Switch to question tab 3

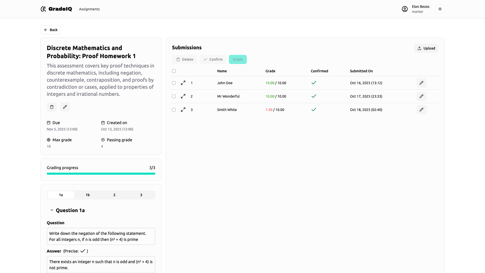pyautogui.click(x=141, y=195)
